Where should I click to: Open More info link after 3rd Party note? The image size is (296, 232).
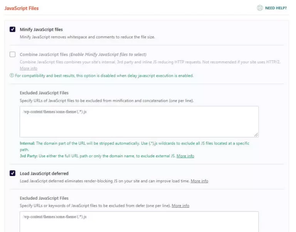pos(185,156)
